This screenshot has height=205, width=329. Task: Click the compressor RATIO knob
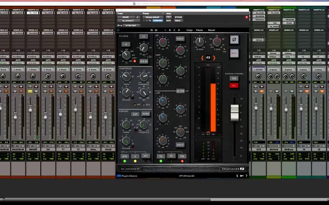tap(126, 77)
